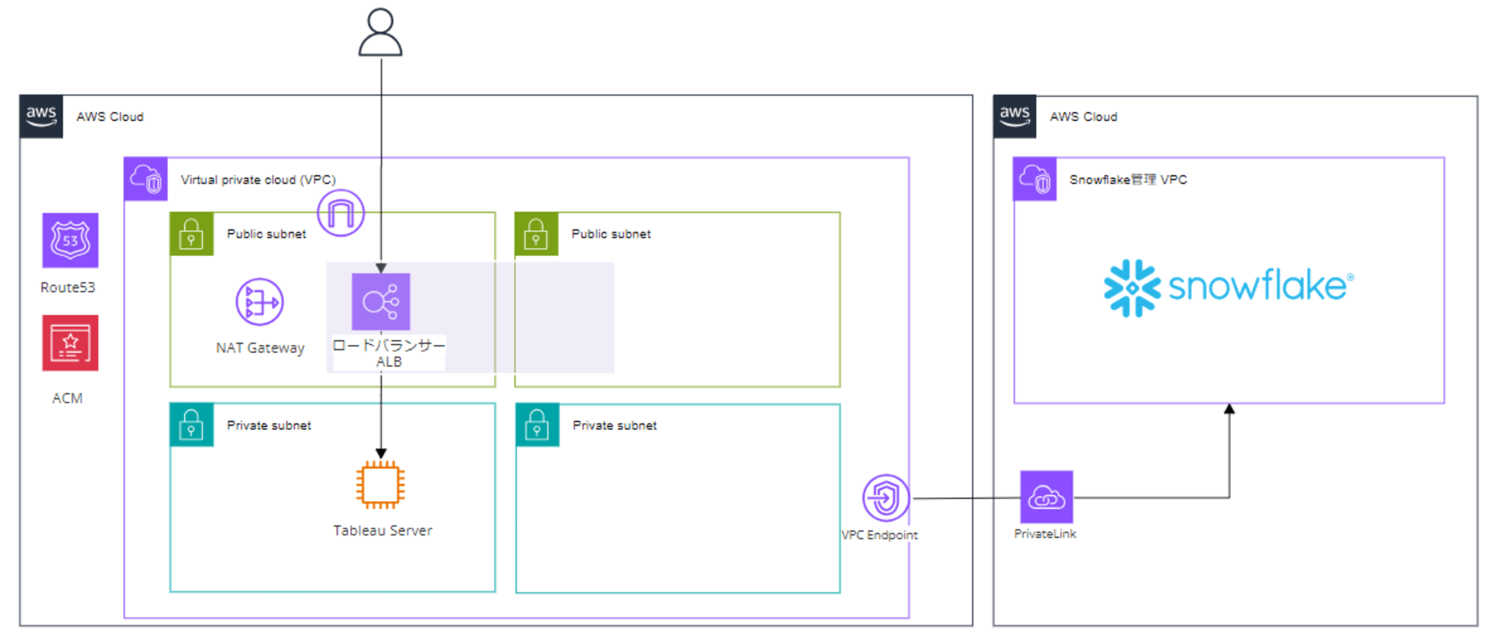1494x640 pixels.
Task: Click the Snowflake logo
Action: pyautogui.click(x=1229, y=288)
